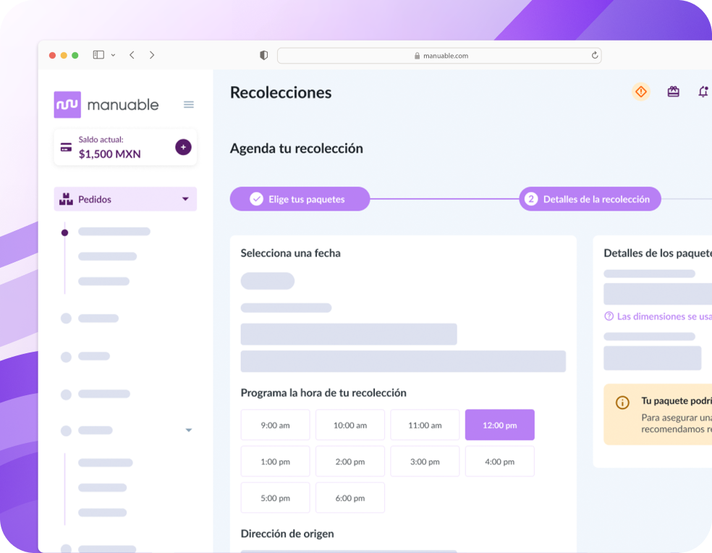The width and height of the screenshot is (712, 553).
Task: Pick the 6:00 pm time slot
Action: (350, 498)
